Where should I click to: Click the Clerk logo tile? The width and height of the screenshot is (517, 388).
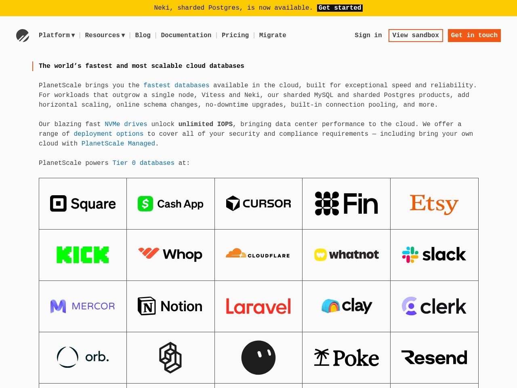click(434, 306)
